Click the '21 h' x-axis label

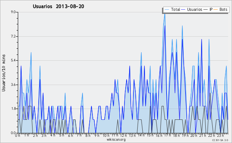click(x=203, y=135)
